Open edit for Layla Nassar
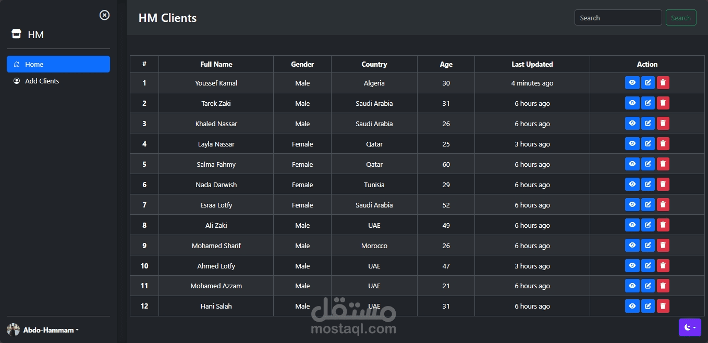Screen dimensions: 708x343 tap(648, 144)
